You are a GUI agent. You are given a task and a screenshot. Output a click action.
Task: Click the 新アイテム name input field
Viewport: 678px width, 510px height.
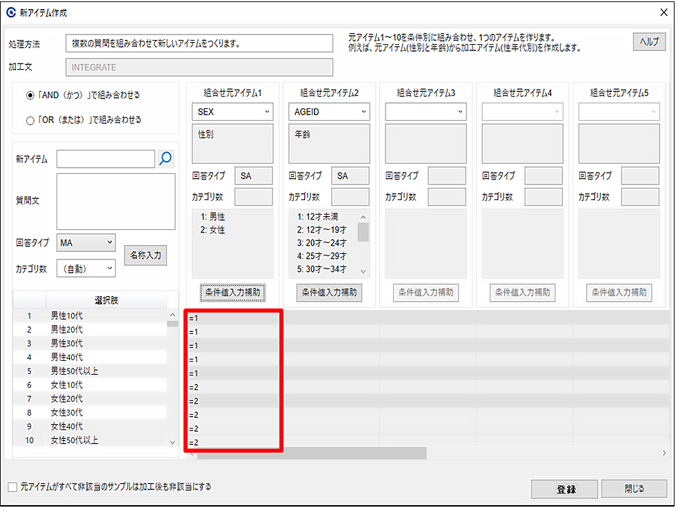click(x=106, y=159)
